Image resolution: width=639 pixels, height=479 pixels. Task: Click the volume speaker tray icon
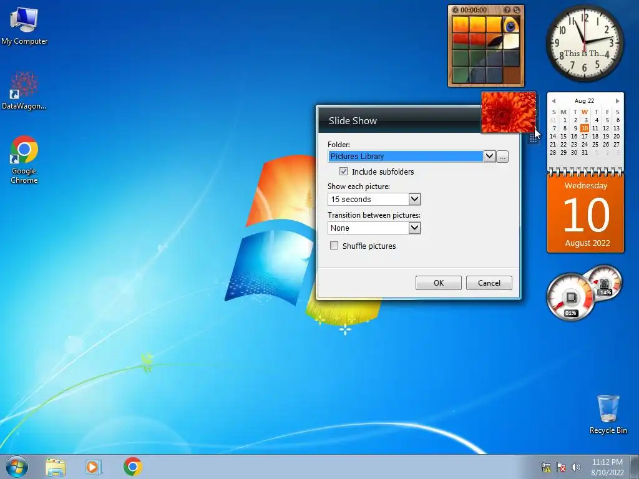pyautogui.click(x=576, y=467)
